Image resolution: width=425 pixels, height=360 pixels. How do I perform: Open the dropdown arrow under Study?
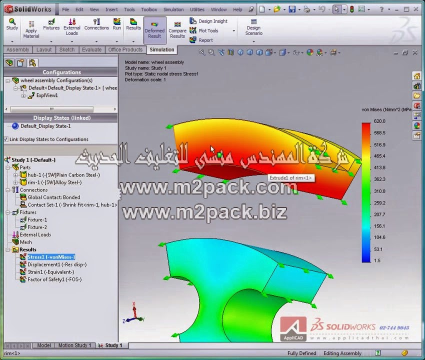click(12, 41)
